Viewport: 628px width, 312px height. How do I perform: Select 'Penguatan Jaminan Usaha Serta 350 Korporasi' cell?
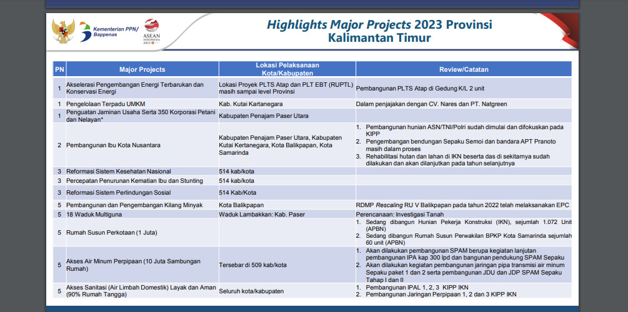click(142, 115)
